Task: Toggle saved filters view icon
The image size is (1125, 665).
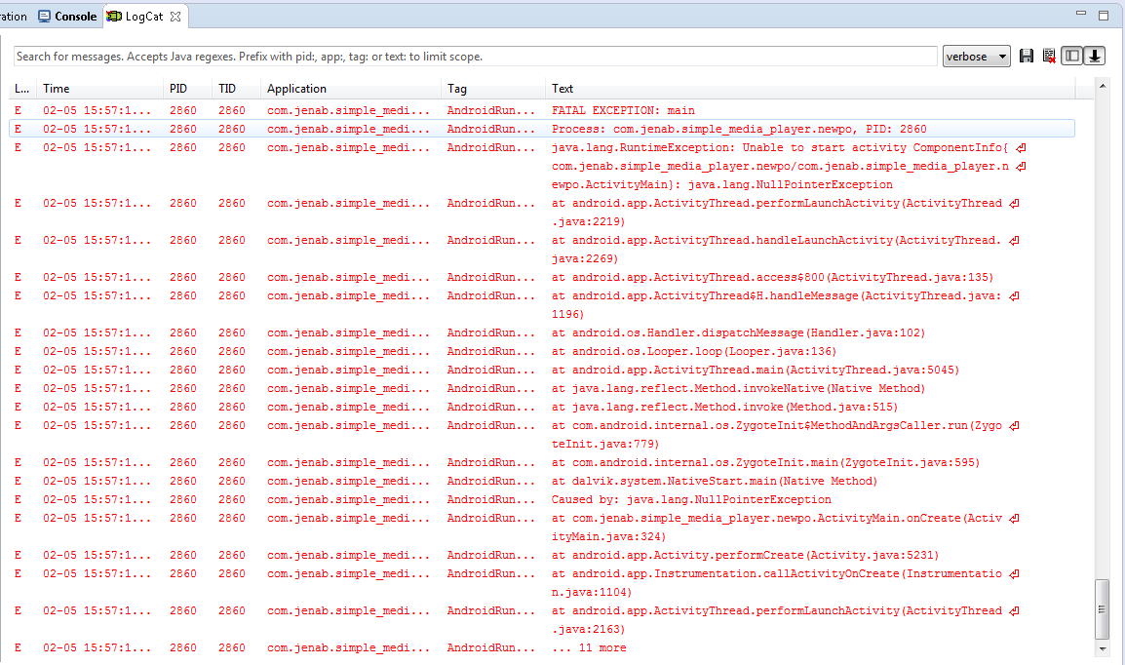Action: [1072, 56]
